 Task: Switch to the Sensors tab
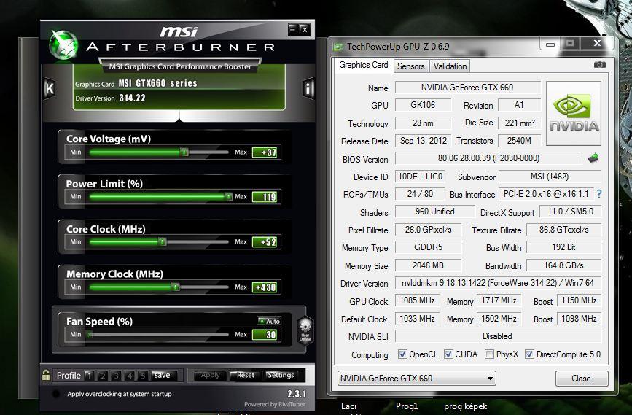point(410,66)
